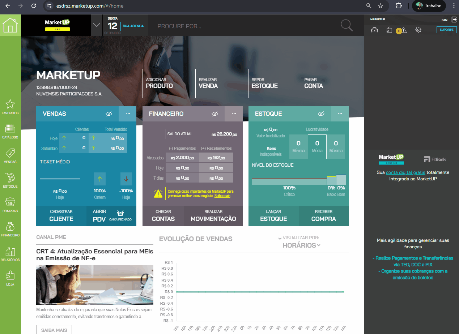Click the FitBank logo
Screen dimensions: 459x334
pyautogui.click(x=435, y=159)
